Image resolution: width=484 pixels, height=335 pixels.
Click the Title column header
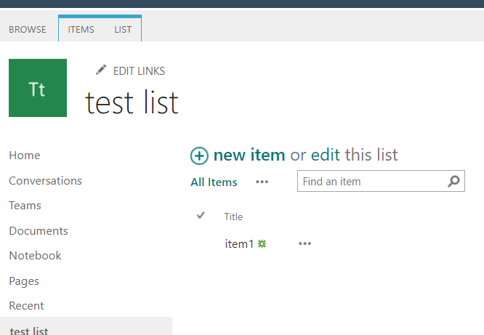tap(233, 217)
